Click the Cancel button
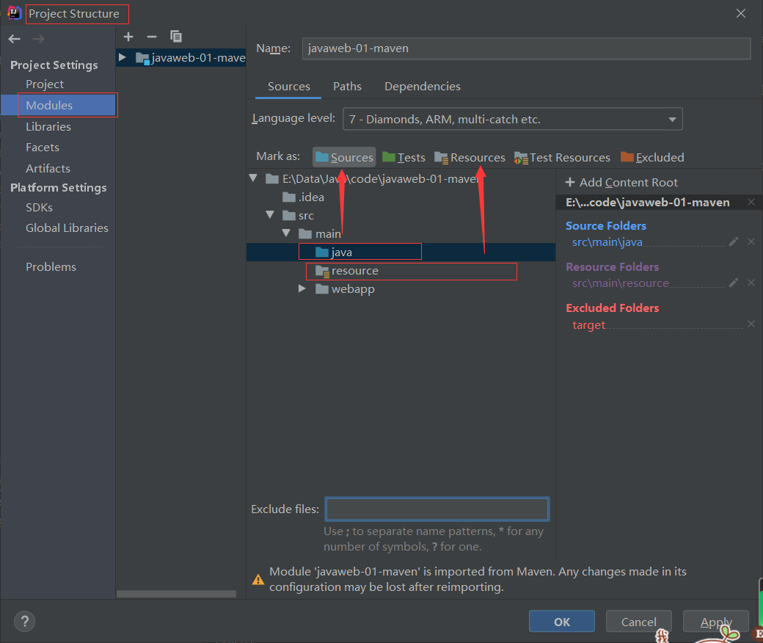 pos(638,622)
